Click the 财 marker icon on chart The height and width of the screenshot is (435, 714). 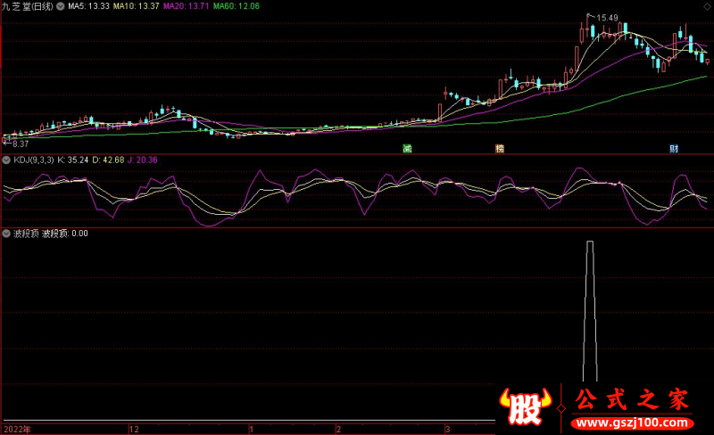click(674, 148)
